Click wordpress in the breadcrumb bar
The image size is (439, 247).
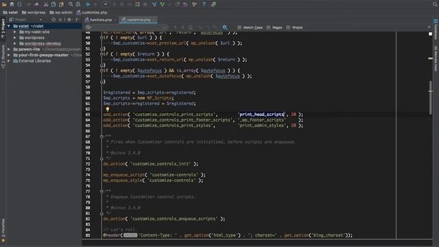pyautogui.click(x=34, y=12)
